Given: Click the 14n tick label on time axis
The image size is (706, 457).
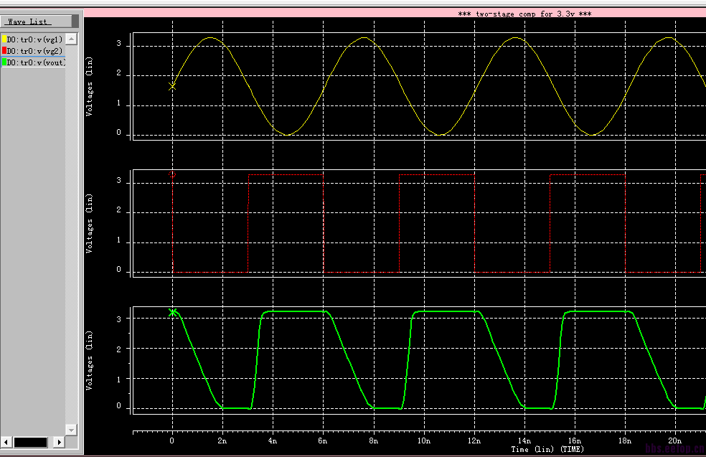Looking at the screenshot, I should 524,440.
